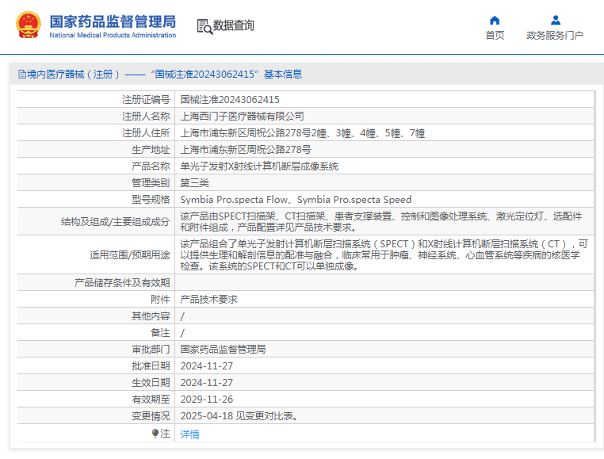Image resolution: width=604 pixels, height=459 pixels.
Task: Click the government service portal person icon
Action: coord(556,20)
